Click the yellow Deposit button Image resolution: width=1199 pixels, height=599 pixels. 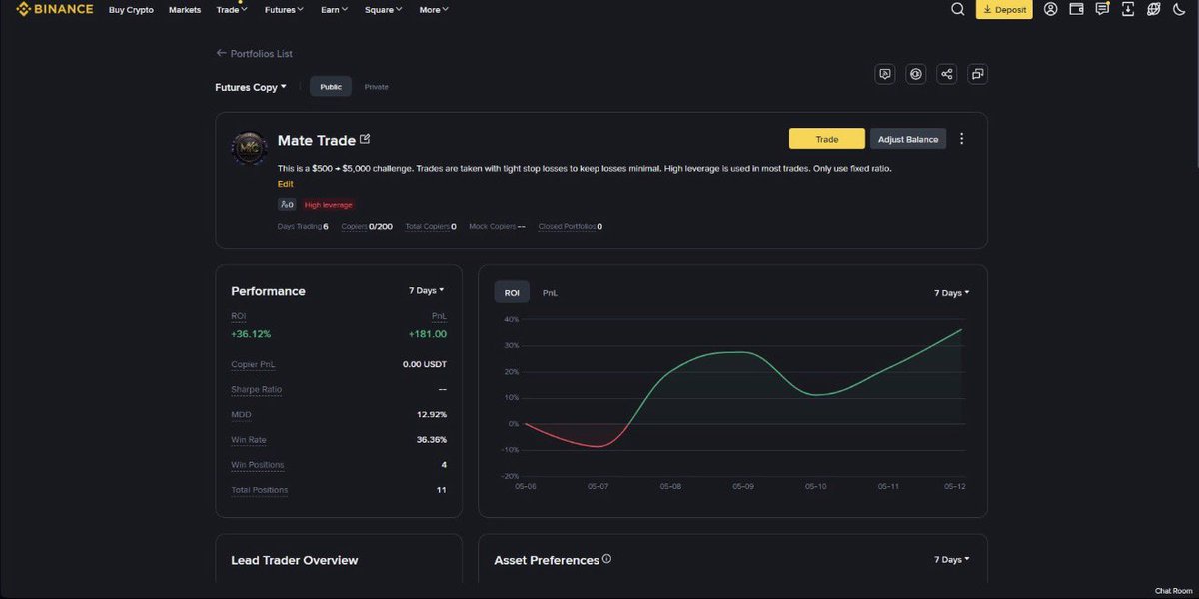tap(1004, 9)
